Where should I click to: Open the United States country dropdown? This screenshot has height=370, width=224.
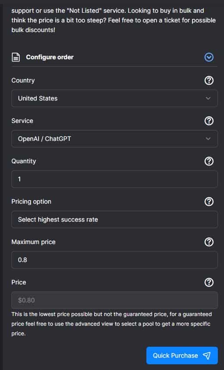click(114, 98)
